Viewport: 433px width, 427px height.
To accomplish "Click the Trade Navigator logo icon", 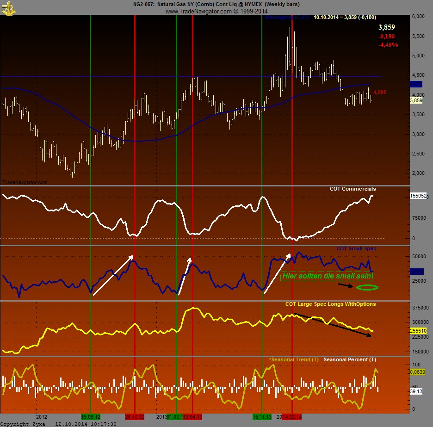I will coord(9,8).
